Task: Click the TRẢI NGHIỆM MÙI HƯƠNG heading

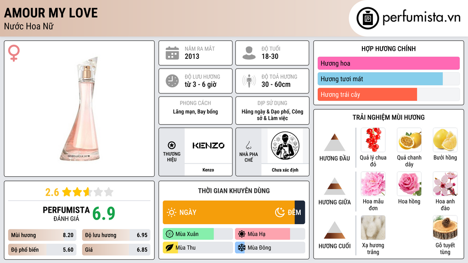Action: tap(388, 117)
